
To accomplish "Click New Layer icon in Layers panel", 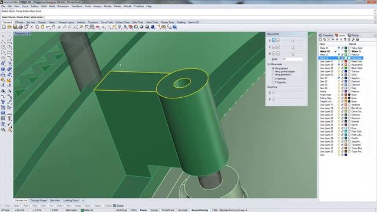I will [320, 39].
